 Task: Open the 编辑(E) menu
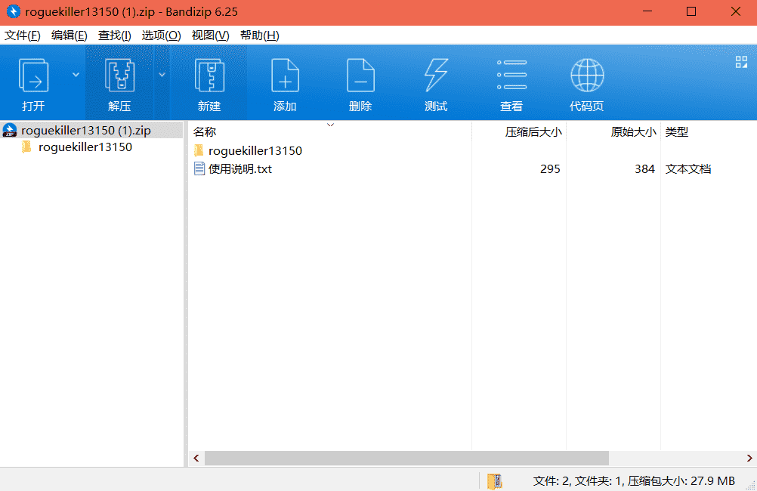(x=69, y=36)
